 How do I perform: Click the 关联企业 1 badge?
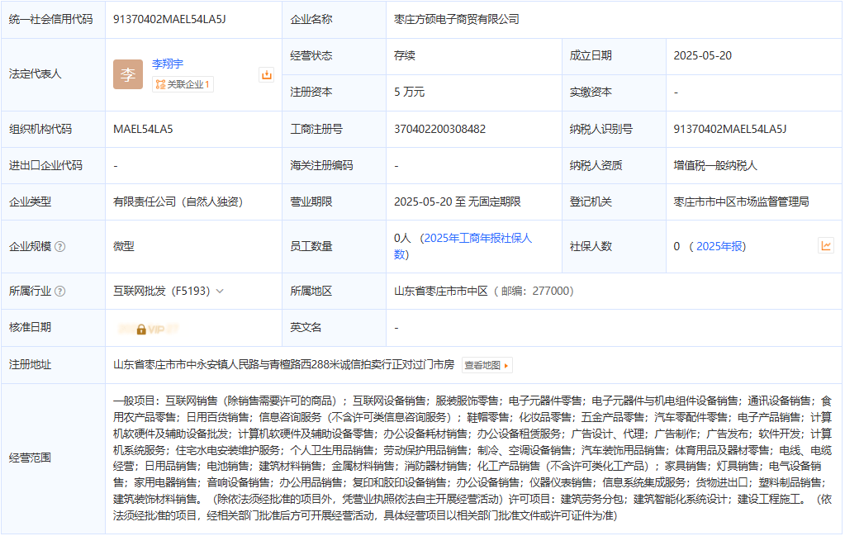pyautogui.click(x=183, y=84)
